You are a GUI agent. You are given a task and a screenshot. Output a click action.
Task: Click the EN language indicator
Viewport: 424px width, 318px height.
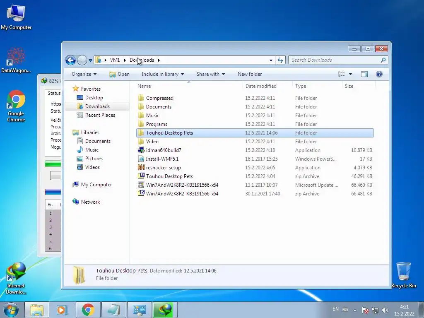(335, 309)
